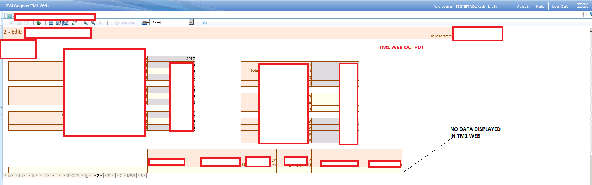Image resolution: width=592 pixels, height=185 pixels.
Task: Click the recalculate sheet toolbar icon
Action: click(x=51, y=23)
